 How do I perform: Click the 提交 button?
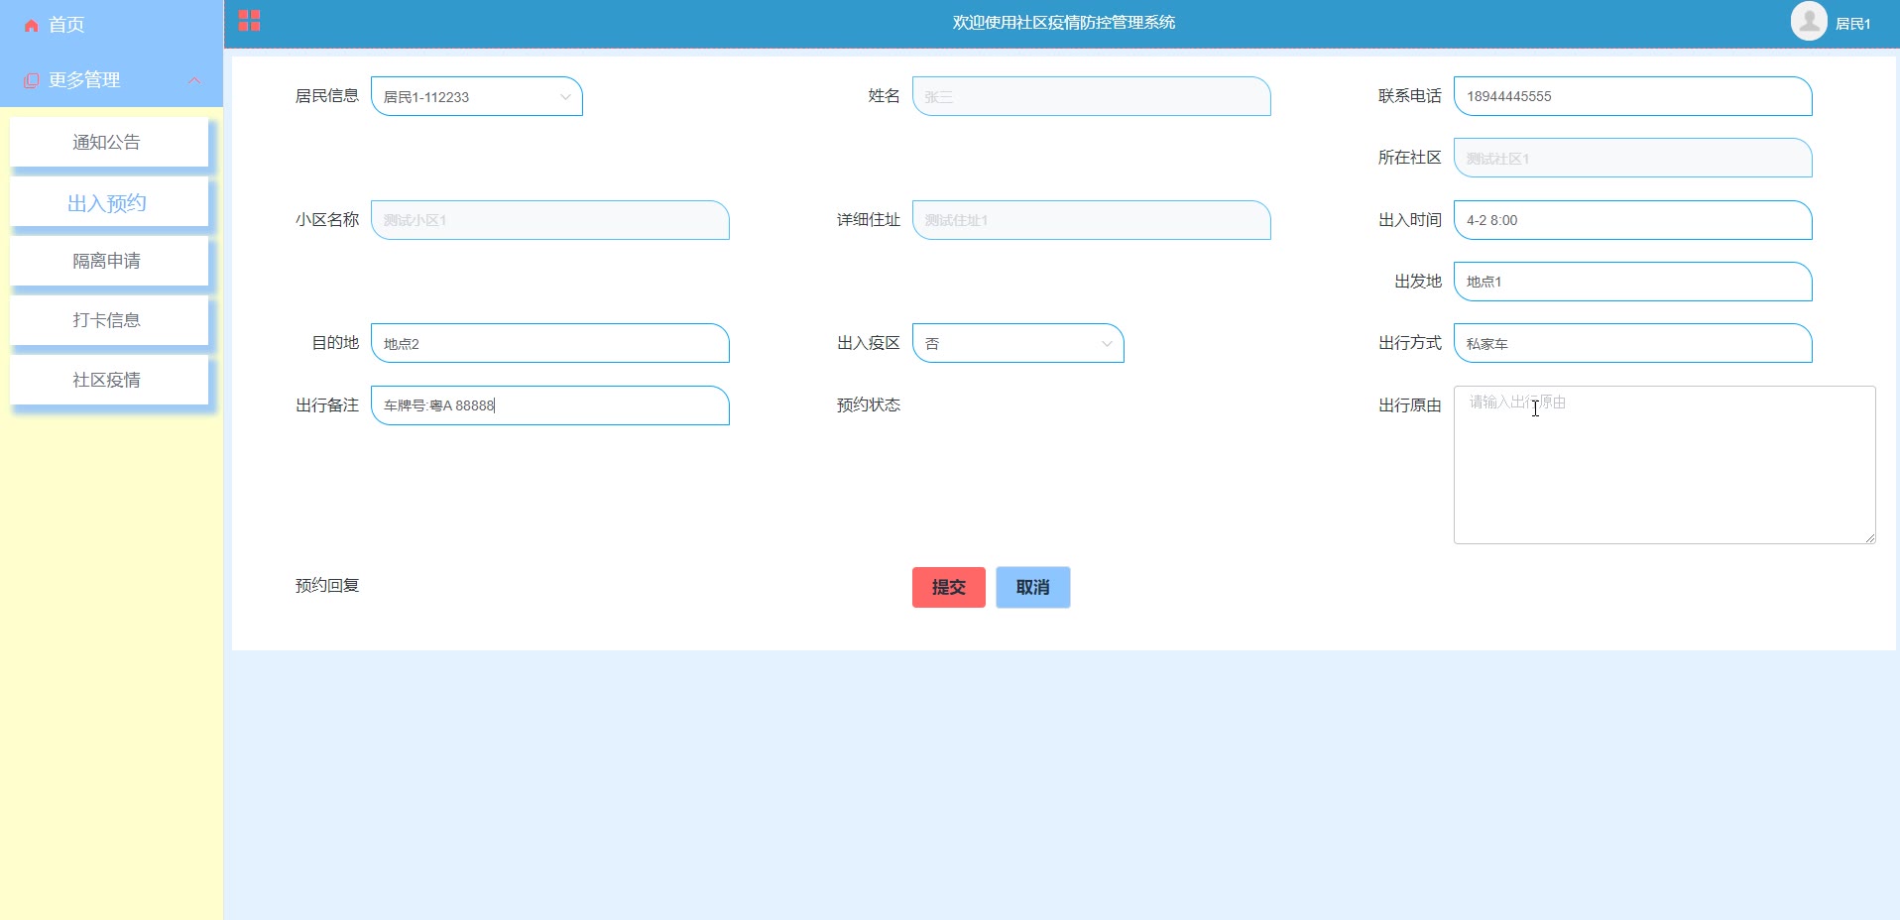948,587
